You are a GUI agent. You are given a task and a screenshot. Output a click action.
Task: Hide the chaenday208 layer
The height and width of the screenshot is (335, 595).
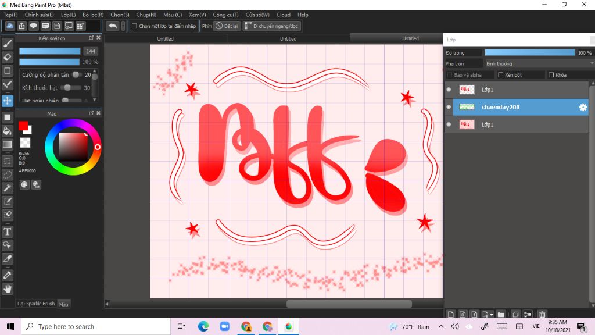449,107
